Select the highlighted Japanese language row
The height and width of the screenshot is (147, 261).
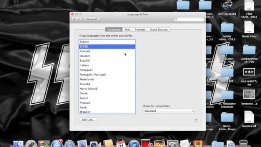point(107,47)
